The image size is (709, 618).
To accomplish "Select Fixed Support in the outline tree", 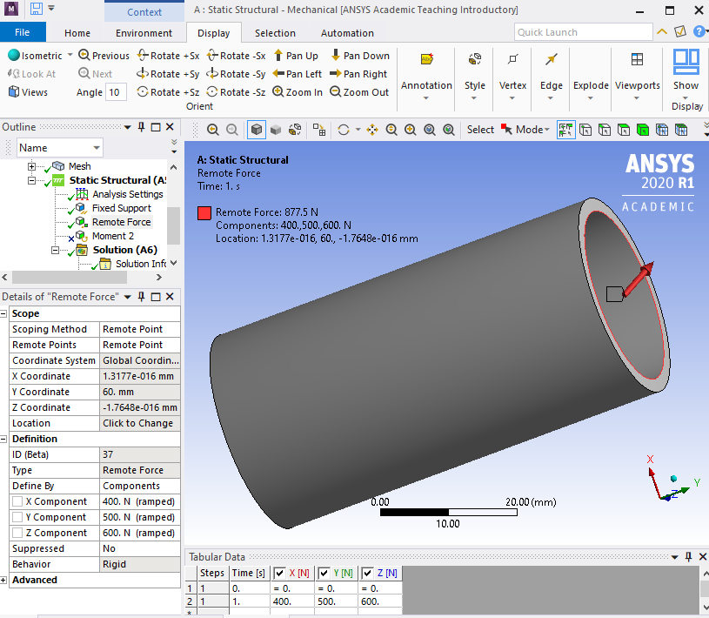I will [x=121, y=208].
